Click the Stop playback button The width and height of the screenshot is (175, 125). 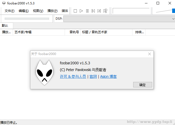point(75,11)
